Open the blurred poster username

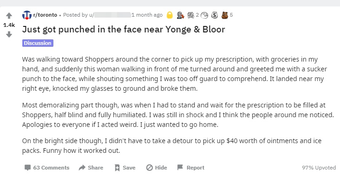112,15
